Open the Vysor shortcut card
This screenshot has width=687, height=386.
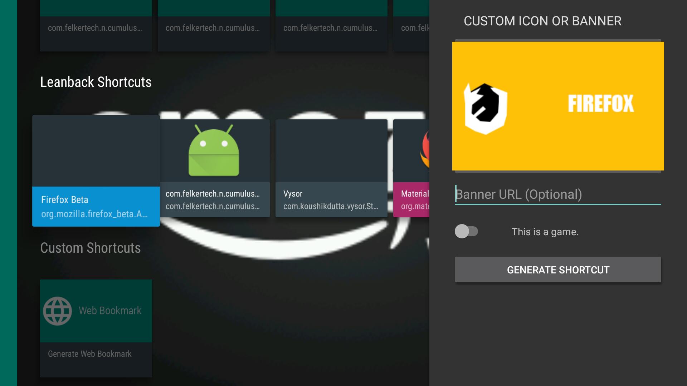[x=331, y=168]
